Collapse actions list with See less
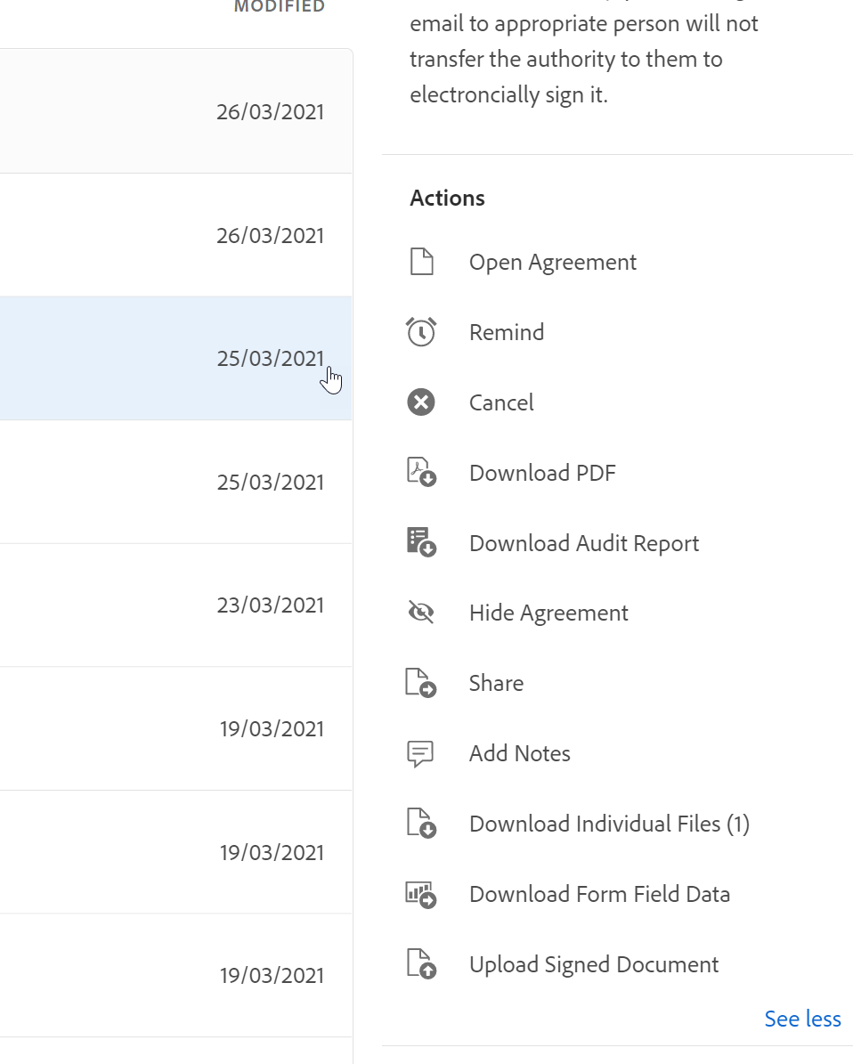Screen dimensions: 853x1064 pos(802,1019)
